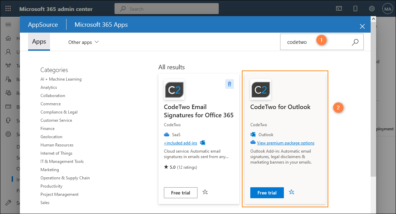Viewport: 396px width, 214px height.
Task: Select Finance category
Action: [x=47, y=128]
